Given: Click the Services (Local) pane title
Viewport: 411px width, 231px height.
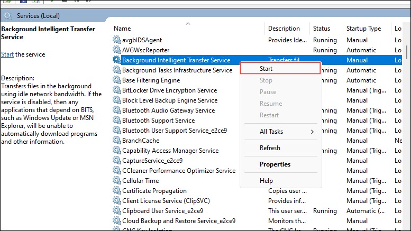Looking at the screenshot, I should 38,16.
